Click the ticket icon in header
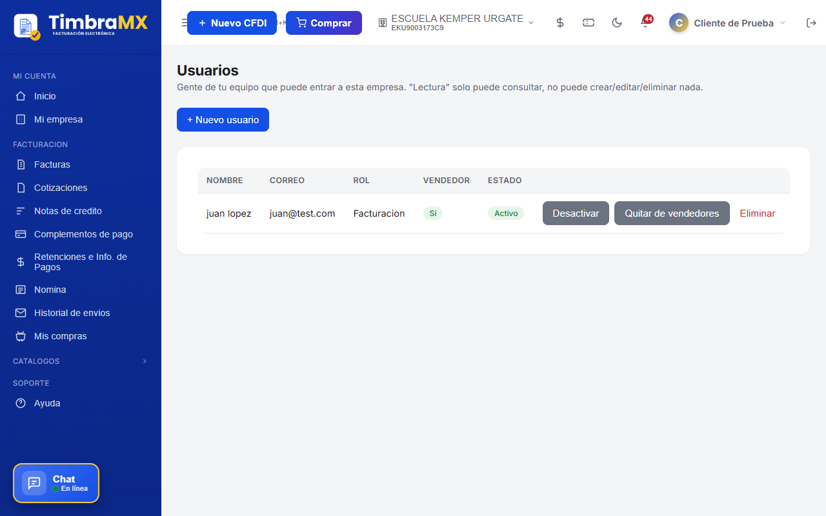Viewport: 826px width, 516px height. [589, 23]
